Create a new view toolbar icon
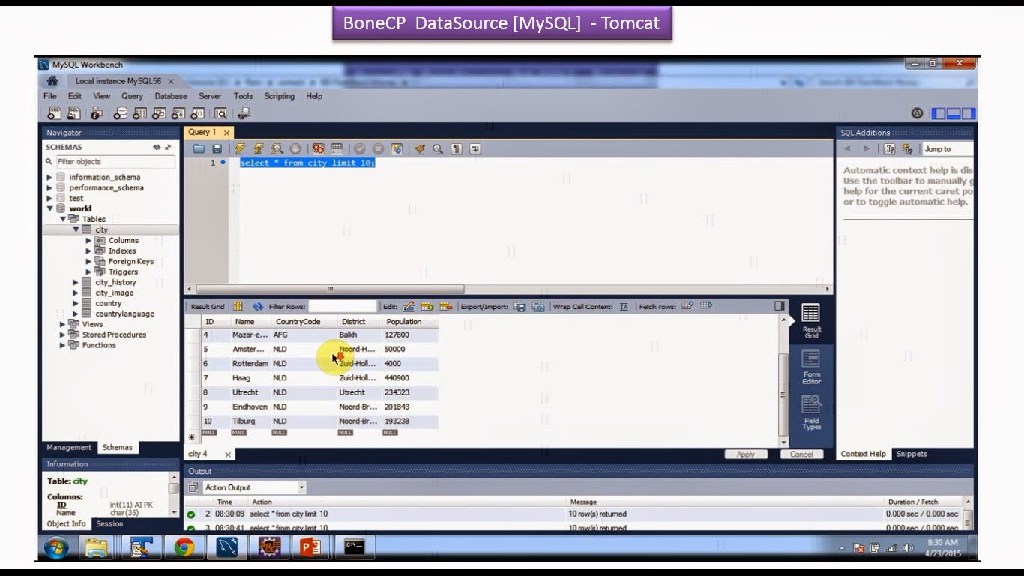Screen dimensions: 1024x576 tap(159, 113)
